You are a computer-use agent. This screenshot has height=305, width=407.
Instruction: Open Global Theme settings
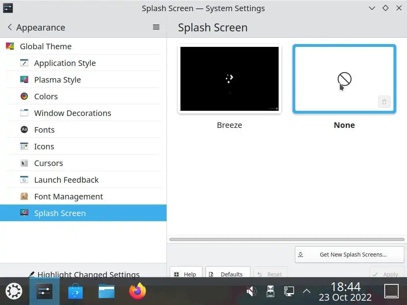tap(83, 46)
